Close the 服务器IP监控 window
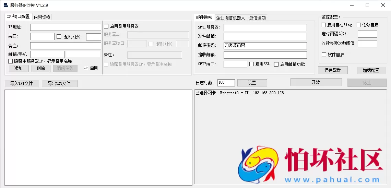The width and height of the screenshot is (391, 188). [383, 5]
